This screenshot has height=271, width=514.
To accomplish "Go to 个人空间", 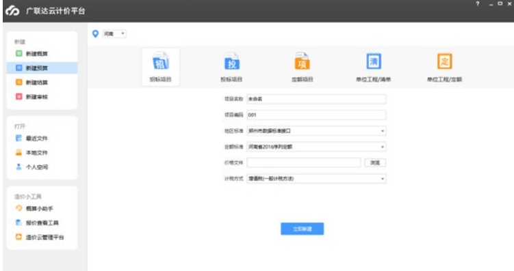I will (42, 167).
